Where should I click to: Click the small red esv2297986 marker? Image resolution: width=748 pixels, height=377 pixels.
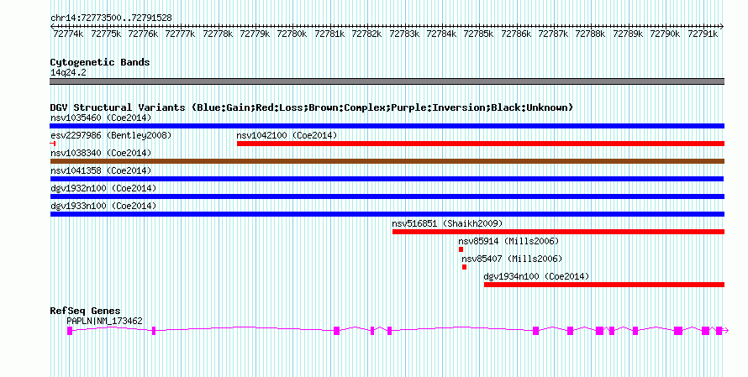53,144
